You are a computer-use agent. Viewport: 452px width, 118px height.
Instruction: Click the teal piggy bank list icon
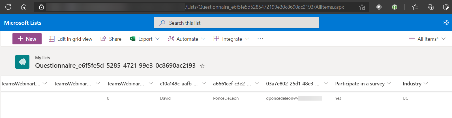(22, 62)
